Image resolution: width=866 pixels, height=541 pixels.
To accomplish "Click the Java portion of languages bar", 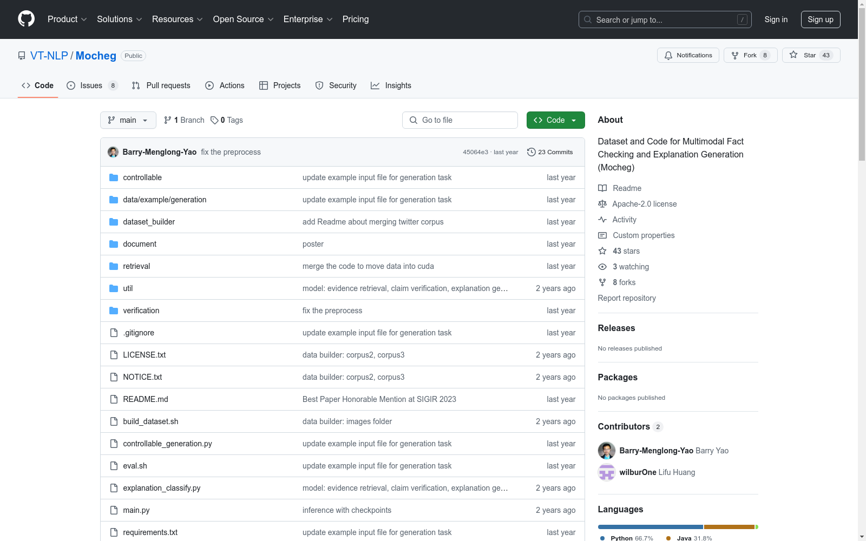I will click(x=729, y=527).
